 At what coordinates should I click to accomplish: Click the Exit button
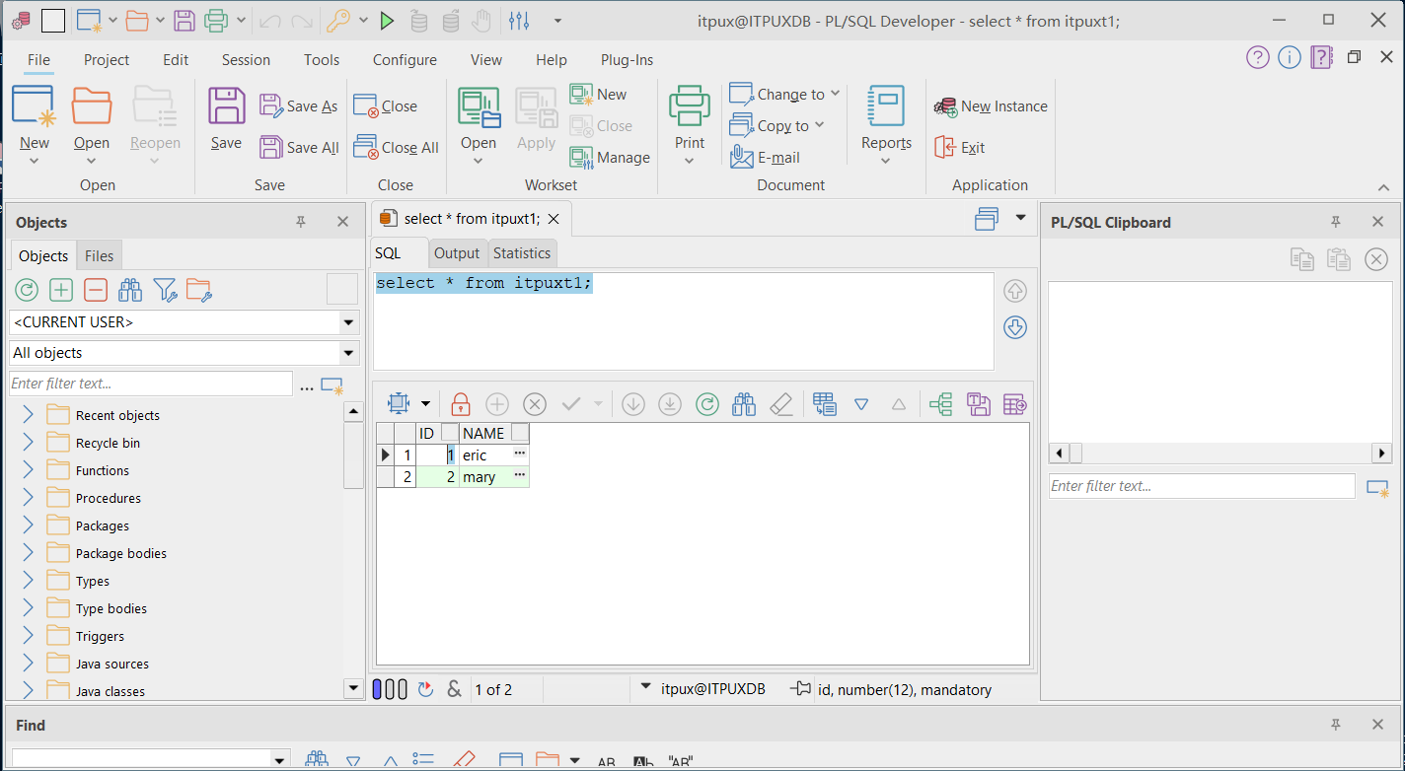pos(959,147)
